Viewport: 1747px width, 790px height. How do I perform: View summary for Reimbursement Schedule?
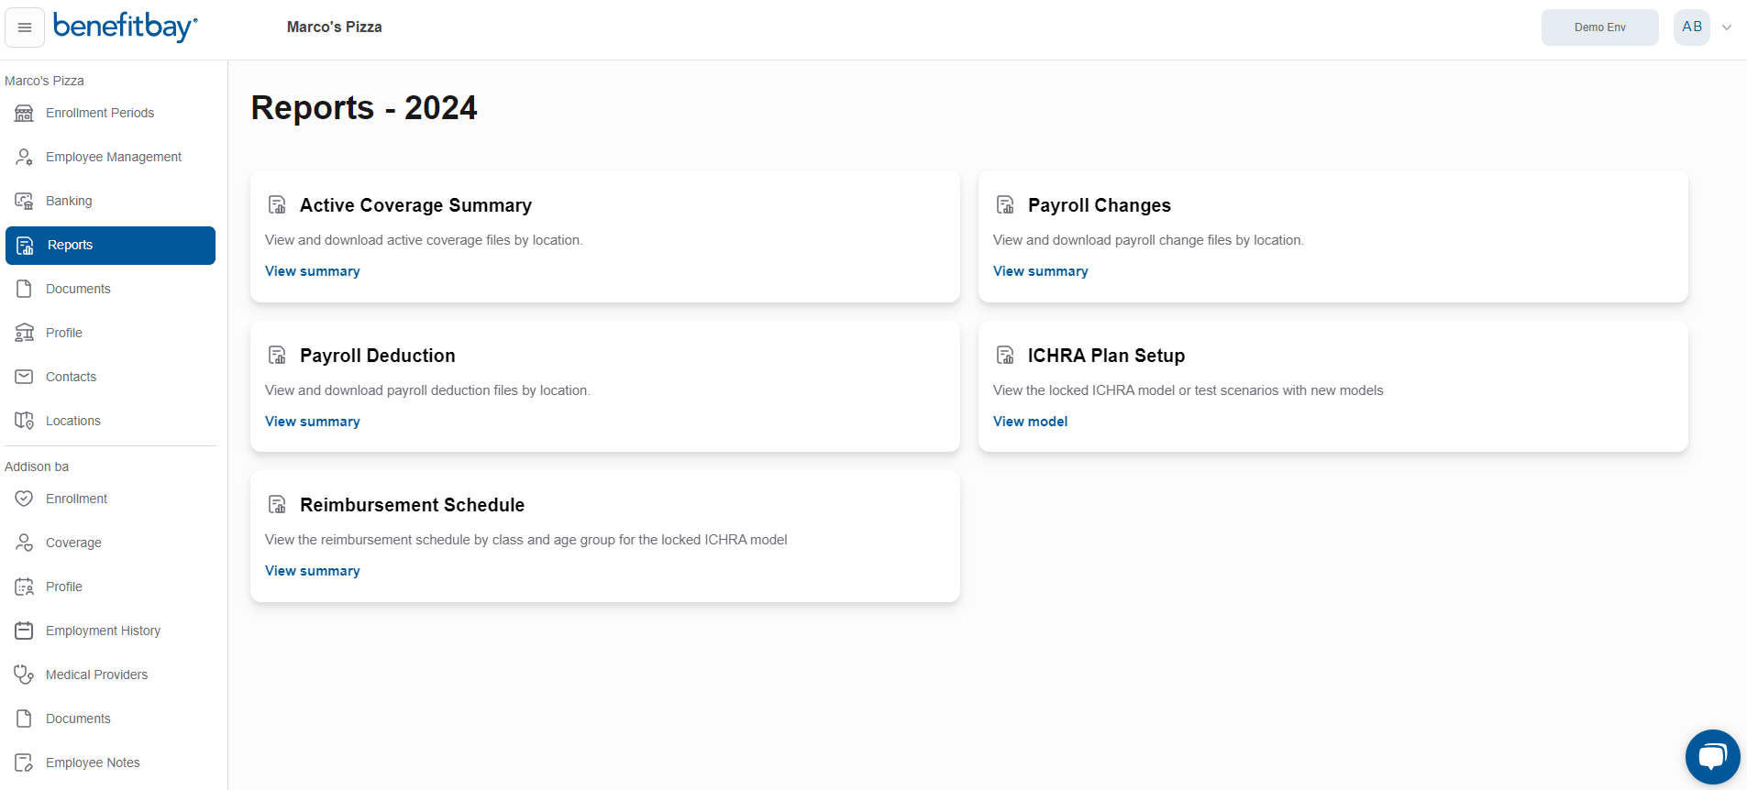[x=313, y=571]
